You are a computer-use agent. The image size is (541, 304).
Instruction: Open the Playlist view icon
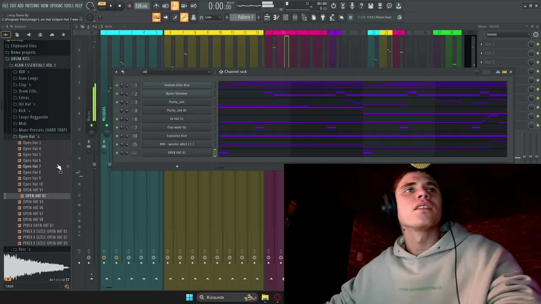(x=267, y=17)
